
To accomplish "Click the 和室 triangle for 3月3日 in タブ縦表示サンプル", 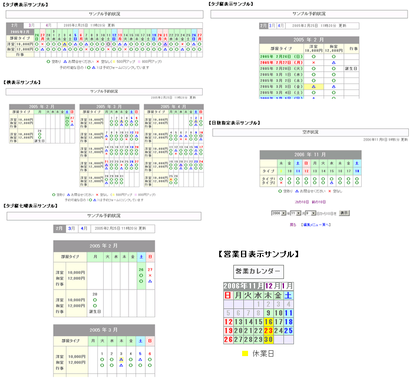I will click(333, 87).
